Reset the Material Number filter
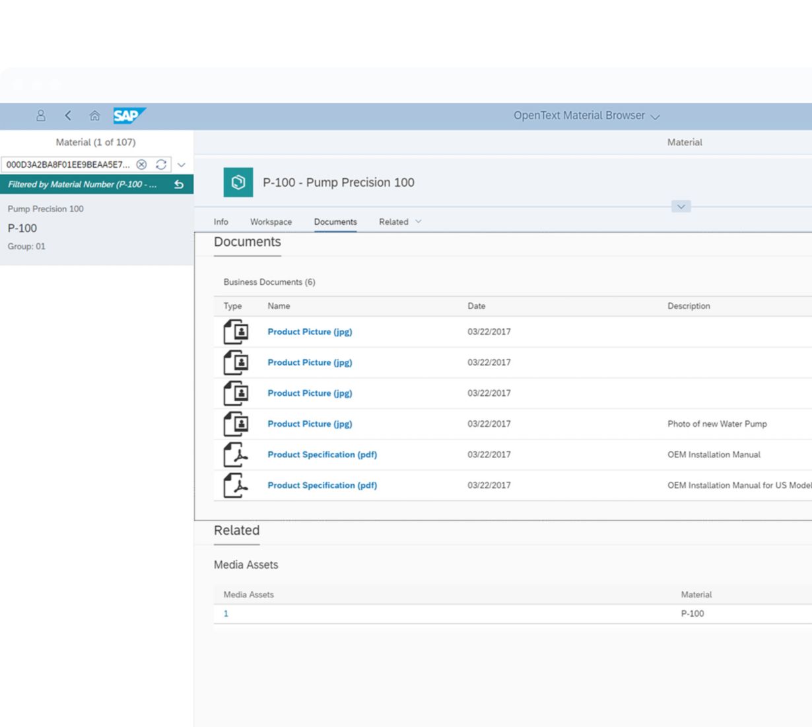Viewport: 812px width, 727px height. [x=179, y=184]
